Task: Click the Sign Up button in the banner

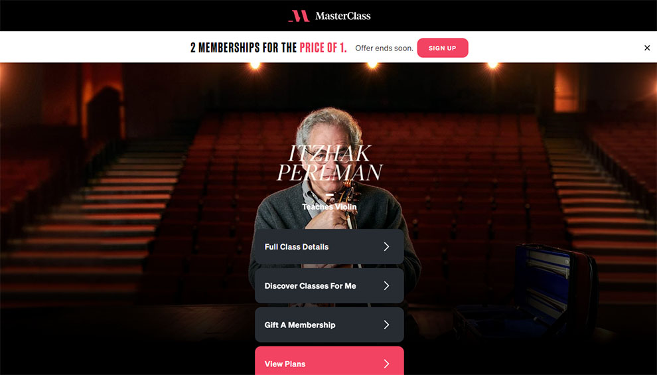Action: tap(443, 48)
